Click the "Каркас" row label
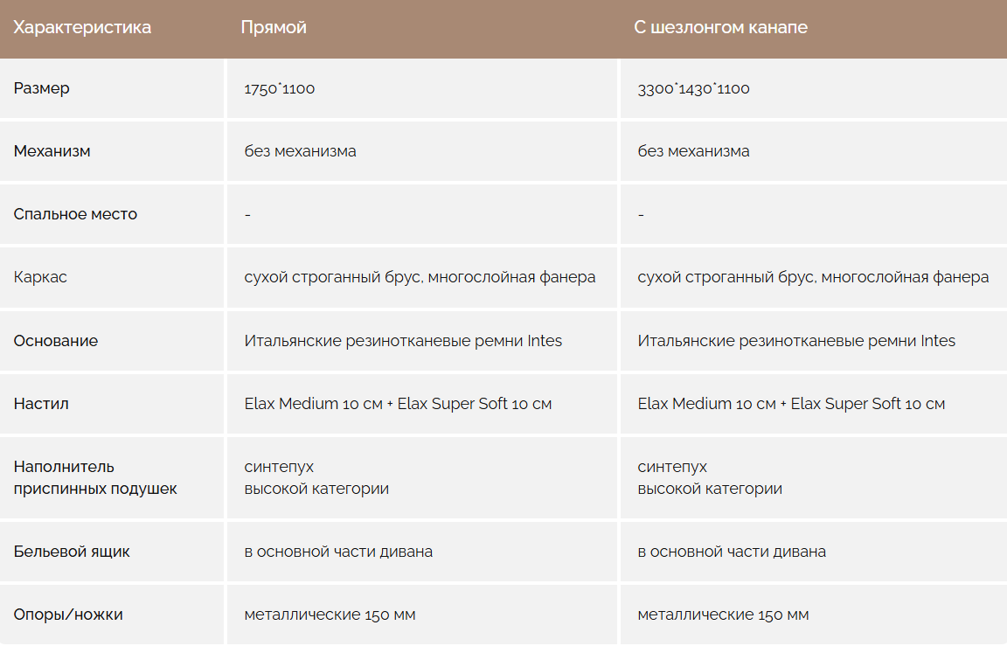Viewport: 1007px width, 646px height. [40, 277]
